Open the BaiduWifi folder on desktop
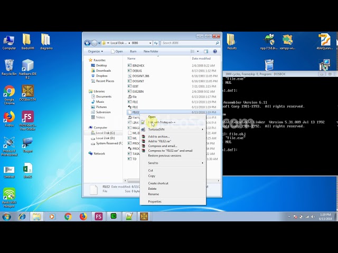The height and width of the screenshot is (253, 338). [x=27, y=42]
